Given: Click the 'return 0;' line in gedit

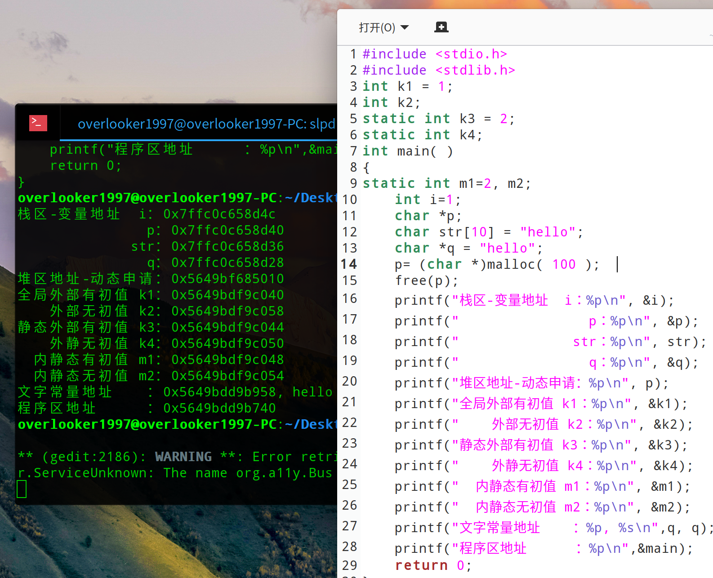Looking at the screenshot, I should [x=433, y=565].
